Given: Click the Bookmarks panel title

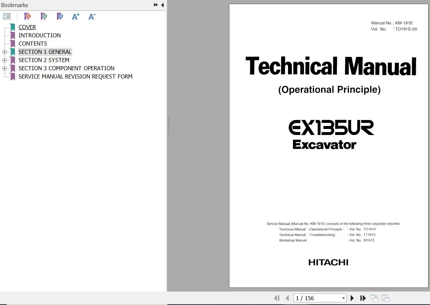Looking at the screenshot, I should click(15, 5).
